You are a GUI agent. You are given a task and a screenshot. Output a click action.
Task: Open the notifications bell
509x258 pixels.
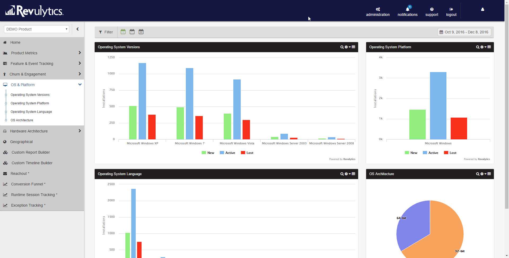coord(407,9)
